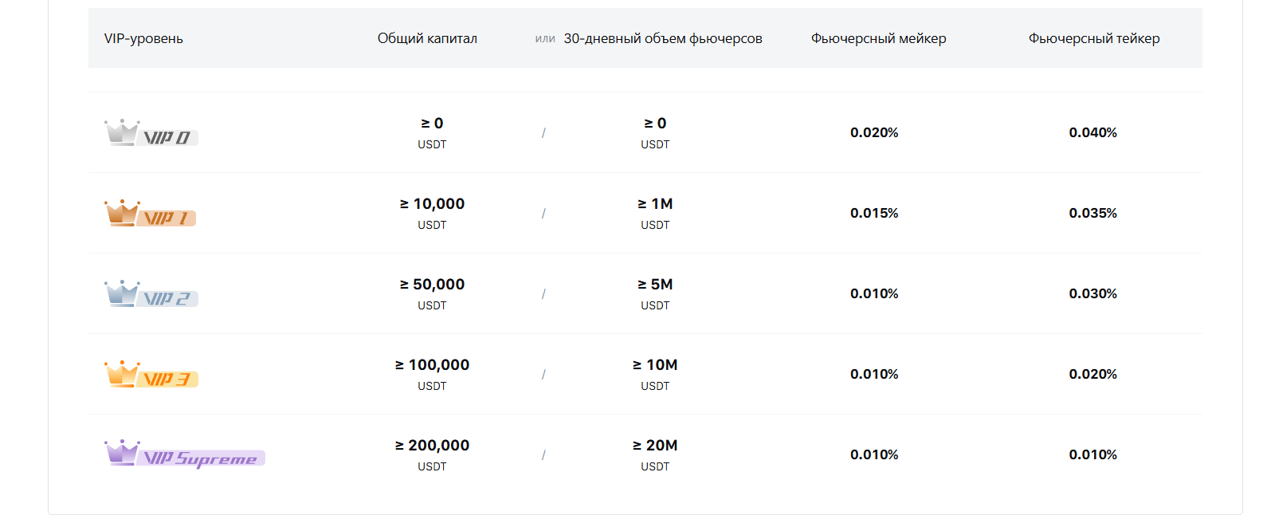Viewport: 1267px width, 527px height.
Task: Select the blue VIP 2 crown badge
Action: tap(151, 293)
